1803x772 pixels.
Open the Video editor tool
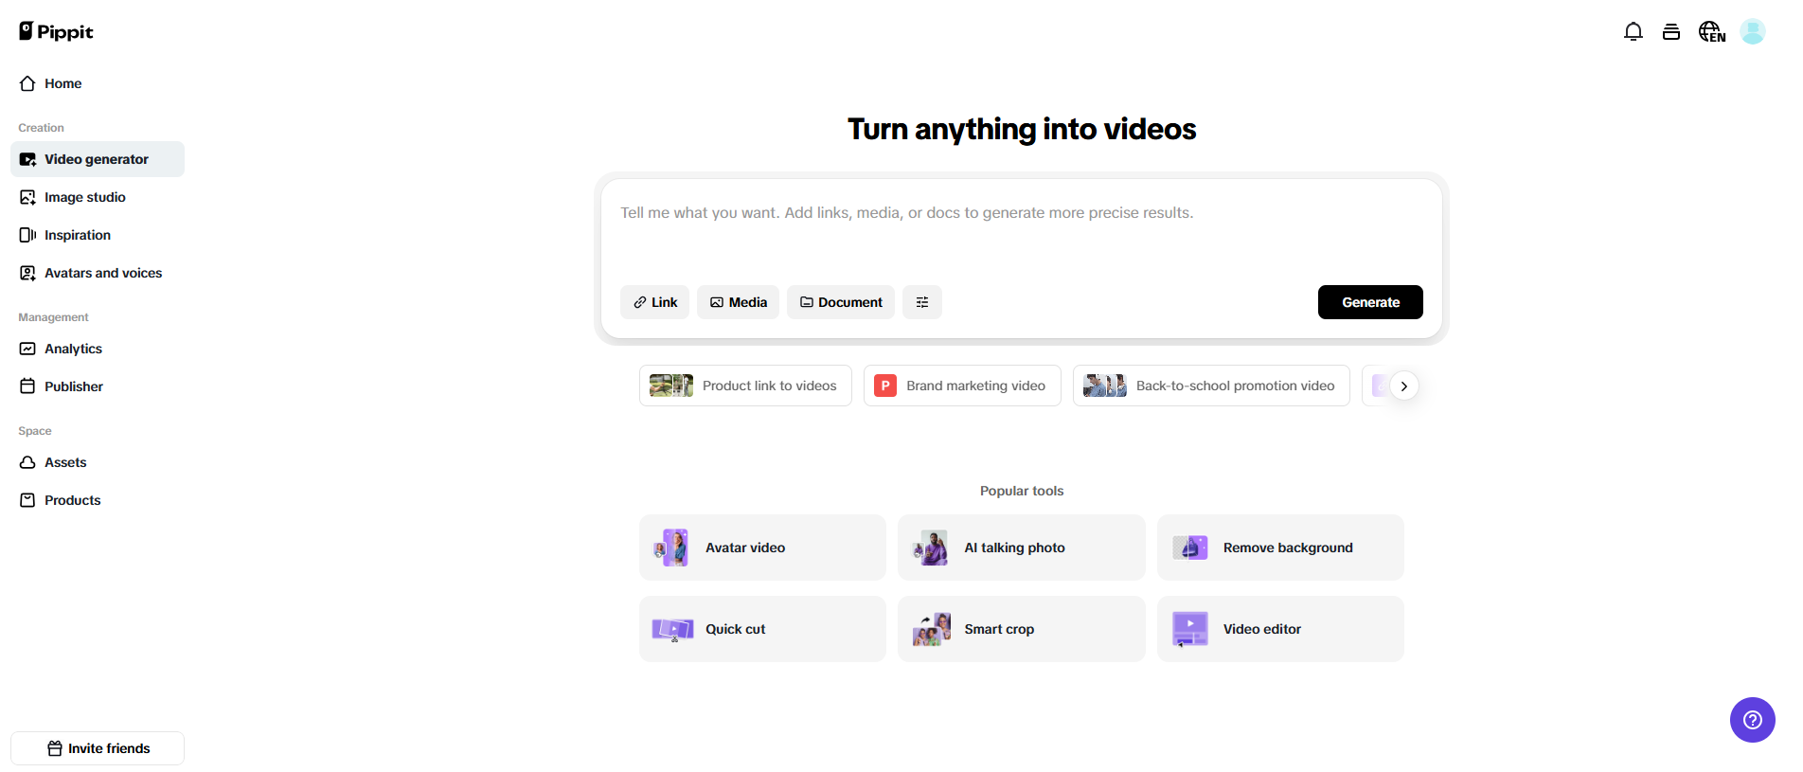coord(1280,629)
